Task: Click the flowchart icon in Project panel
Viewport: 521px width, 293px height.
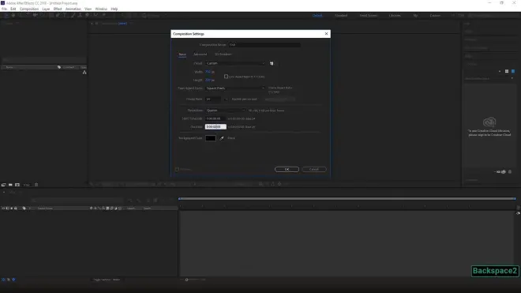Action: [x=84, y=72]
